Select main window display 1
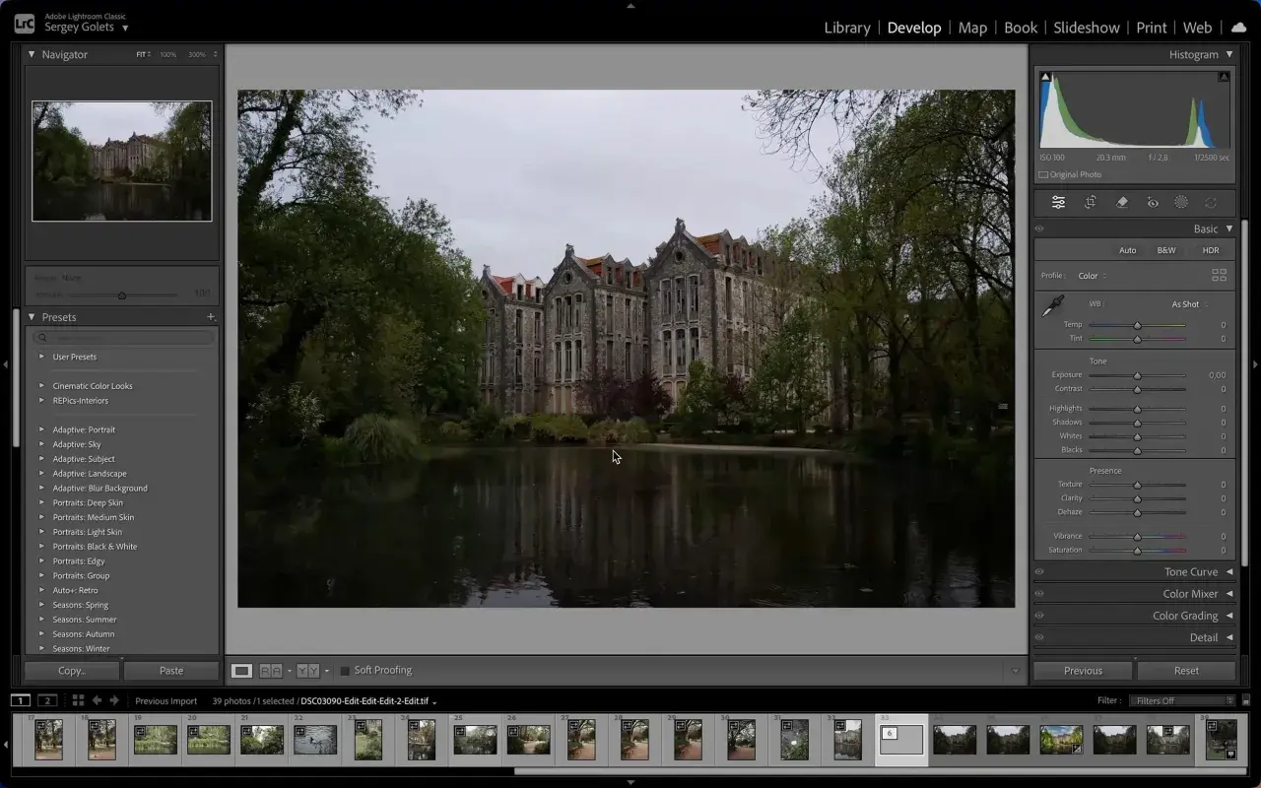1261x788 pixels. coord(20,700)
